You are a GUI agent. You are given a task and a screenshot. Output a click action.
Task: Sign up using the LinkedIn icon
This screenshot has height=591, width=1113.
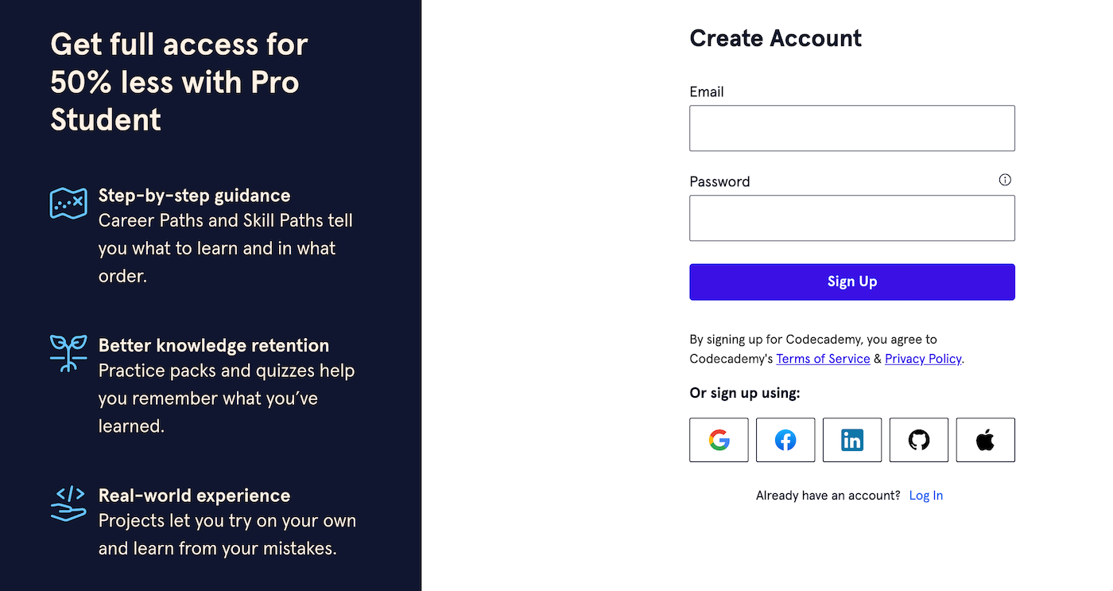tap(852, 439)
